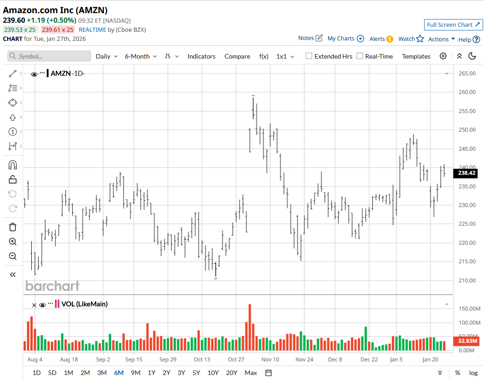Expand trend line tool submenu arrow
Image resolution: width=484 pixels, height=380 pixels.
21,74
